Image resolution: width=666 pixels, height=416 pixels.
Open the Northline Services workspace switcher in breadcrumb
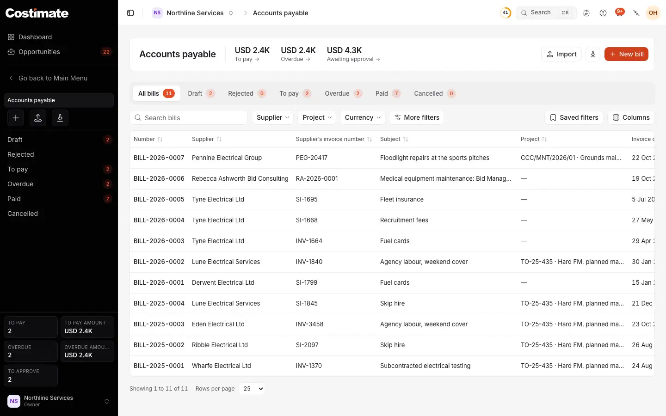point(193,13)
